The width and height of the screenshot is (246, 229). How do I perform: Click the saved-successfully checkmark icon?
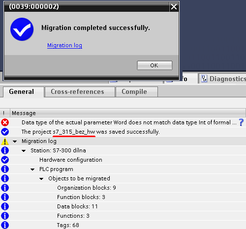(x=5, y=132)
